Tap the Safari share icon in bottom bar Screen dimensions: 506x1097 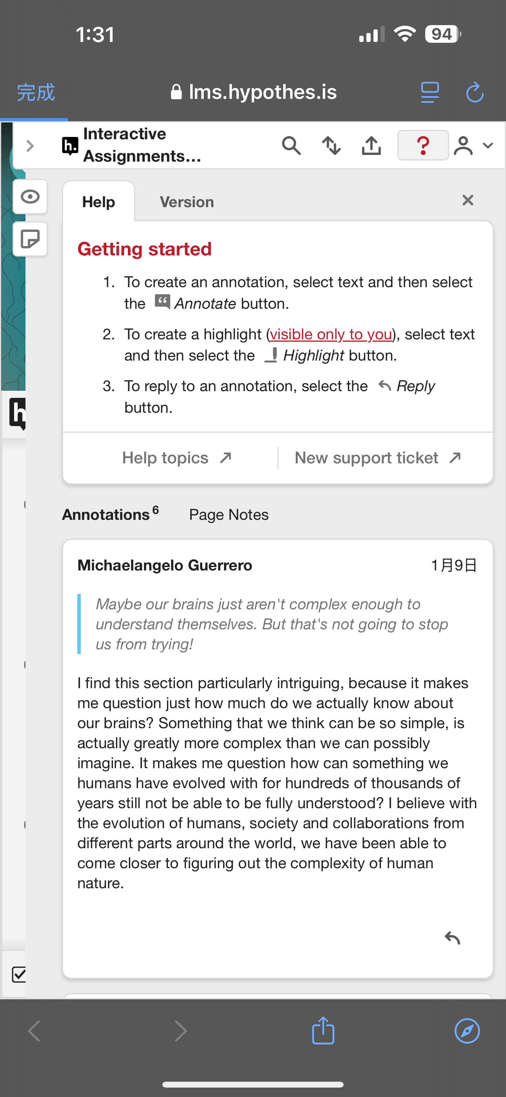pos(323,1031)
